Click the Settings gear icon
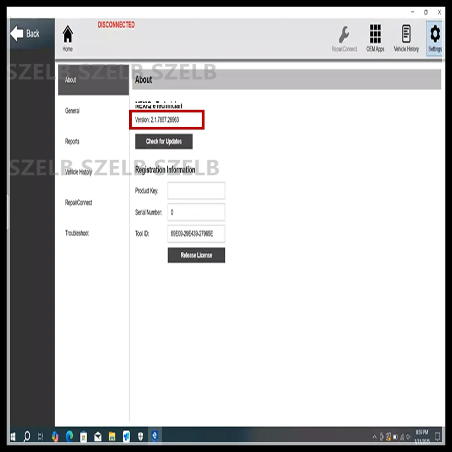Image resolution: width=452 pixels, height=452 pixels. 435,39
